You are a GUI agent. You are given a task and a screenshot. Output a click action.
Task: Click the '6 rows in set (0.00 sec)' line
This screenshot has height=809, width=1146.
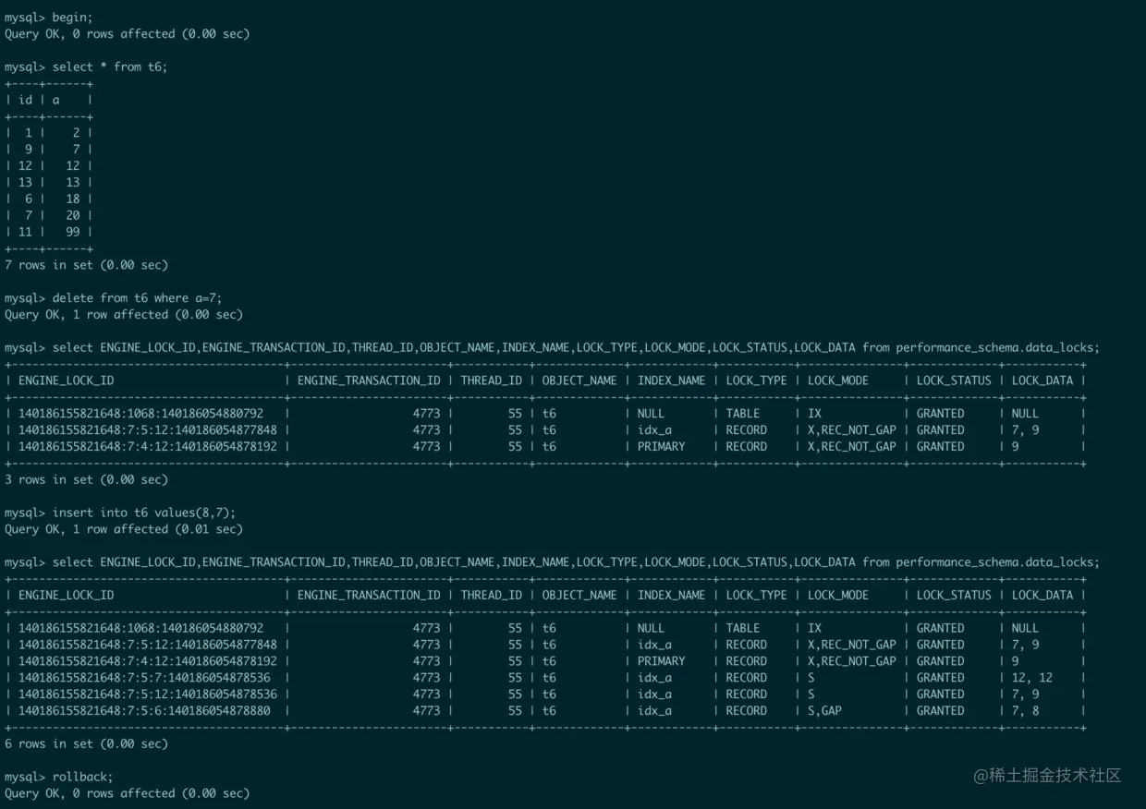pyautogui.click(x=86, y=744)
